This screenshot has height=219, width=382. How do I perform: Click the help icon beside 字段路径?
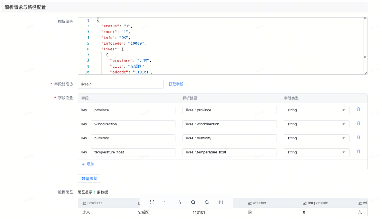click(71, 84)
